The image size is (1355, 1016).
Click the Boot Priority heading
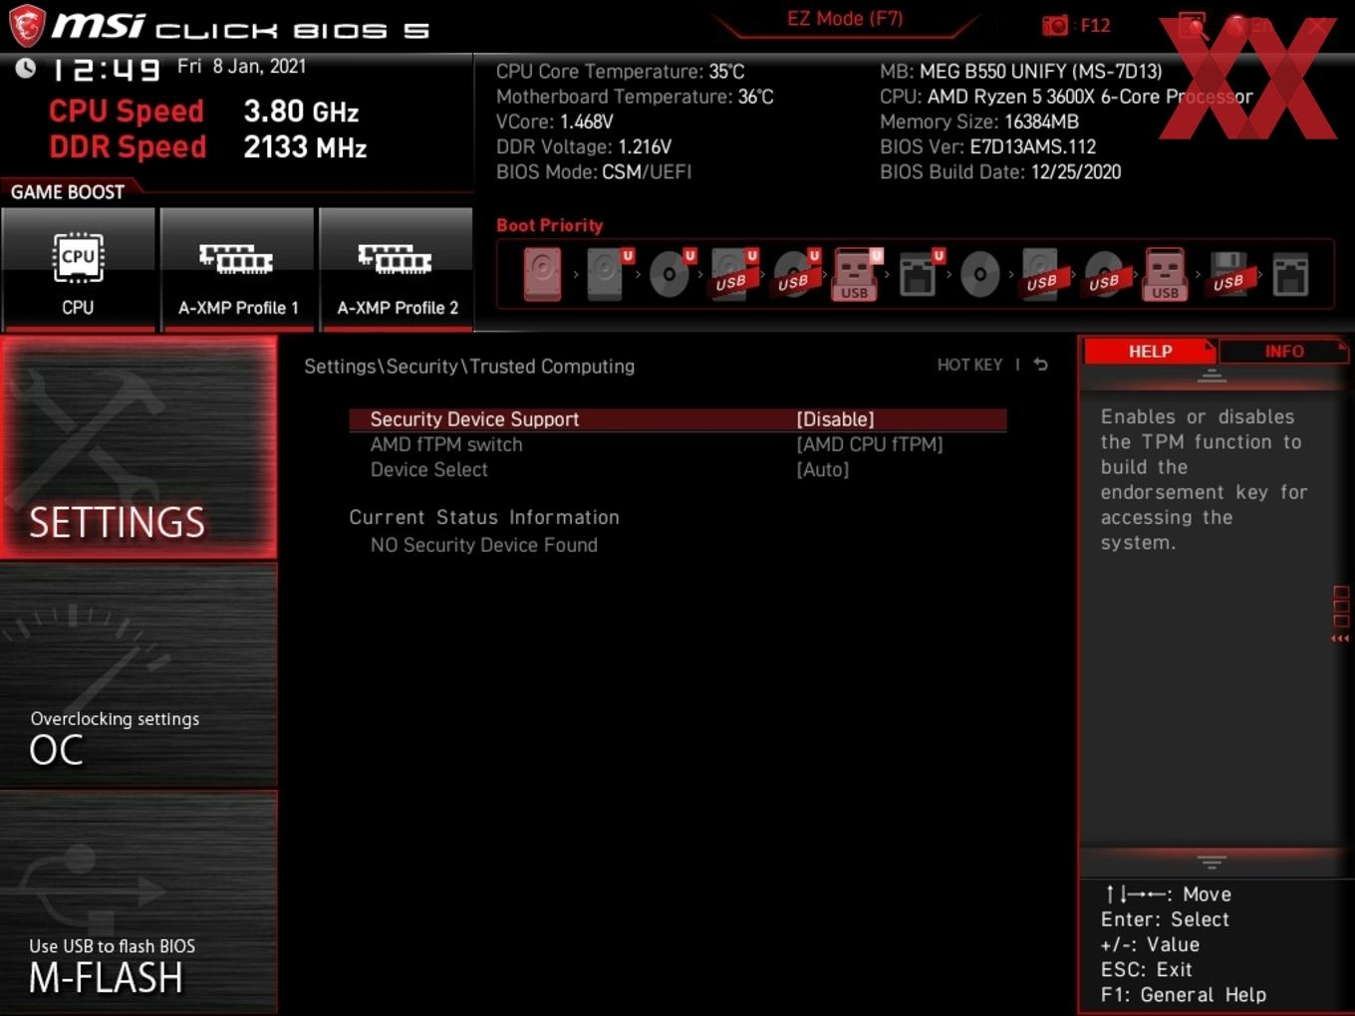click(x=550, y=225)
